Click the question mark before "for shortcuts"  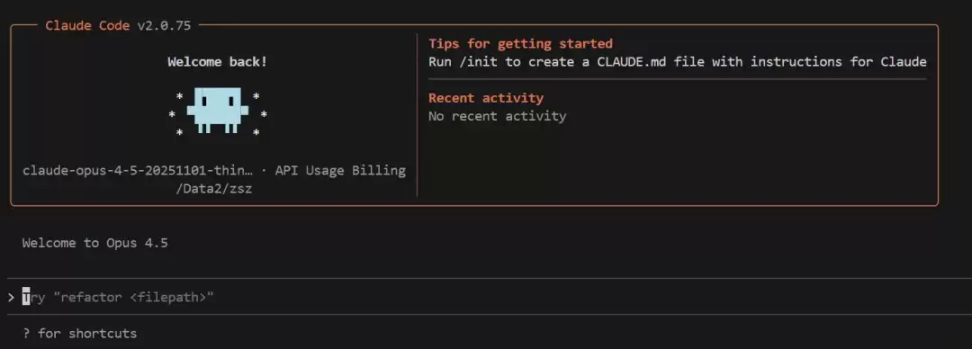pos(26,334)
